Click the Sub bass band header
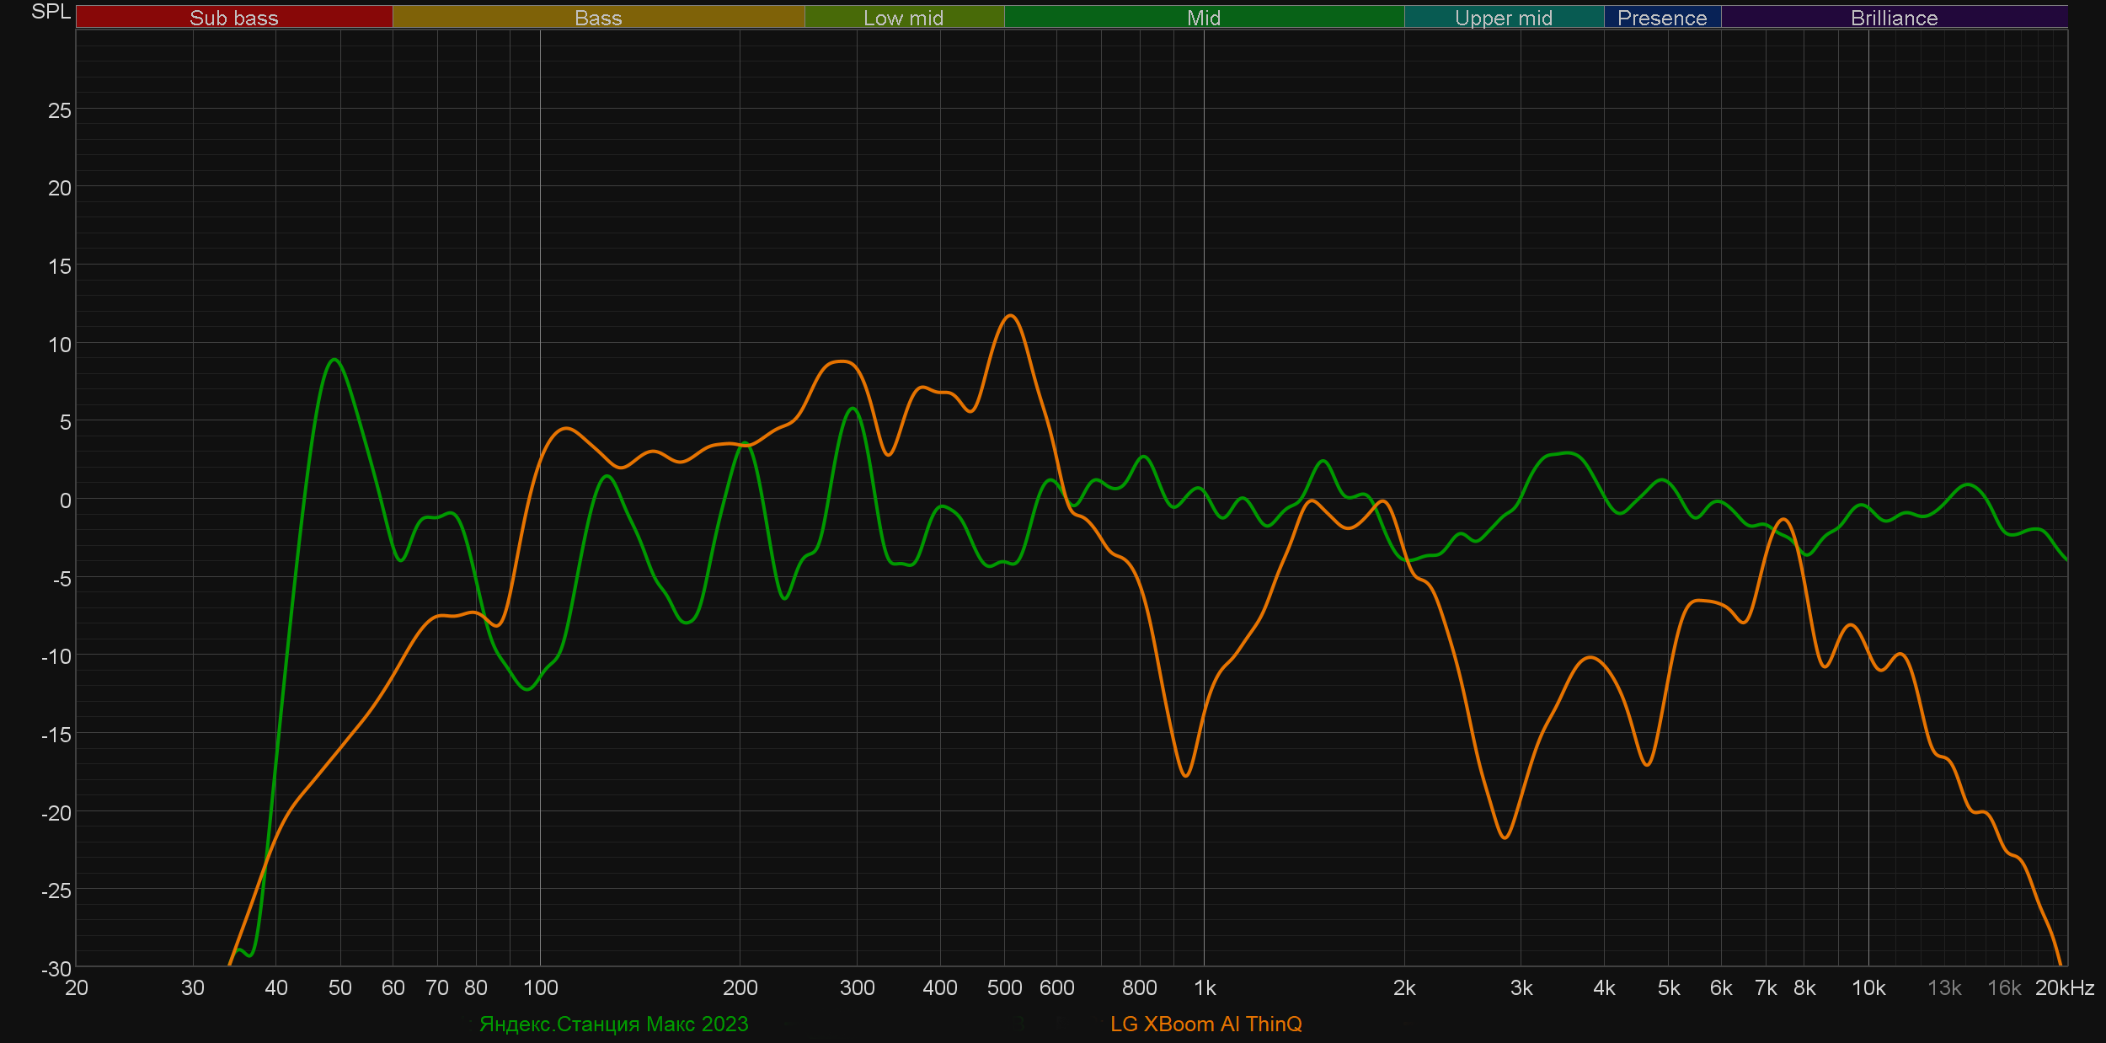 234,18
